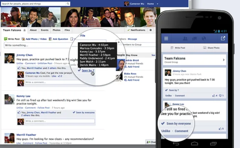Image resolution: width=240 pixels, height=148 pixels.
Task: Tap the Android back button
Action: 176,143
